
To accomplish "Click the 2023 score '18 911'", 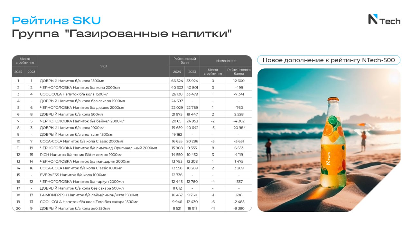I will [x=192, y=209].
